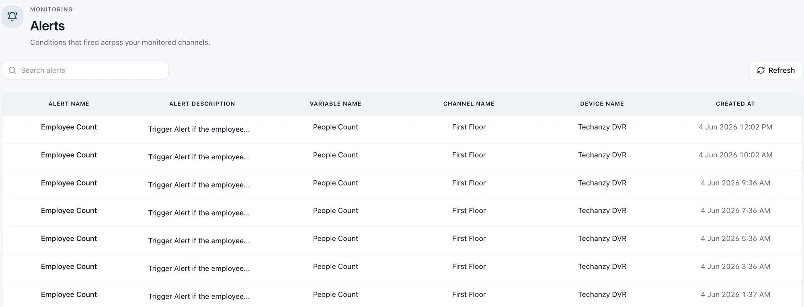The height and width of the screenshot is (307, 804).
Task: Click the Device Name column header
Action: (x=602, y=104)
